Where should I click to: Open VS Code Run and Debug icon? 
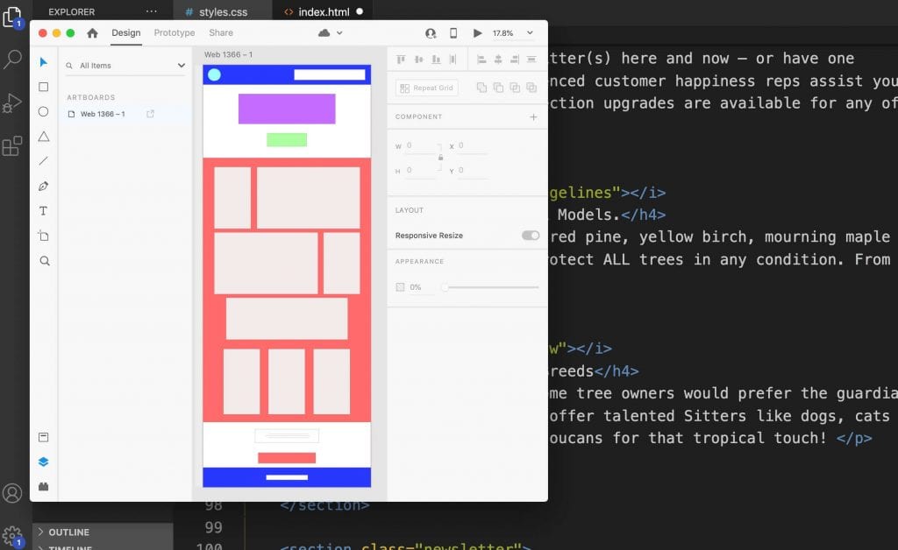[12, 103]
